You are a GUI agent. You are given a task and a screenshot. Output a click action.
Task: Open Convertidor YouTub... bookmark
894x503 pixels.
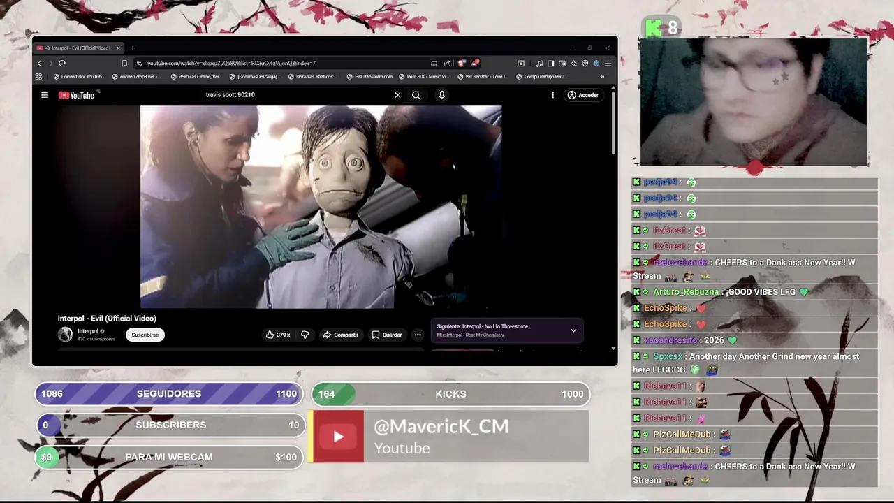[79, 77]
